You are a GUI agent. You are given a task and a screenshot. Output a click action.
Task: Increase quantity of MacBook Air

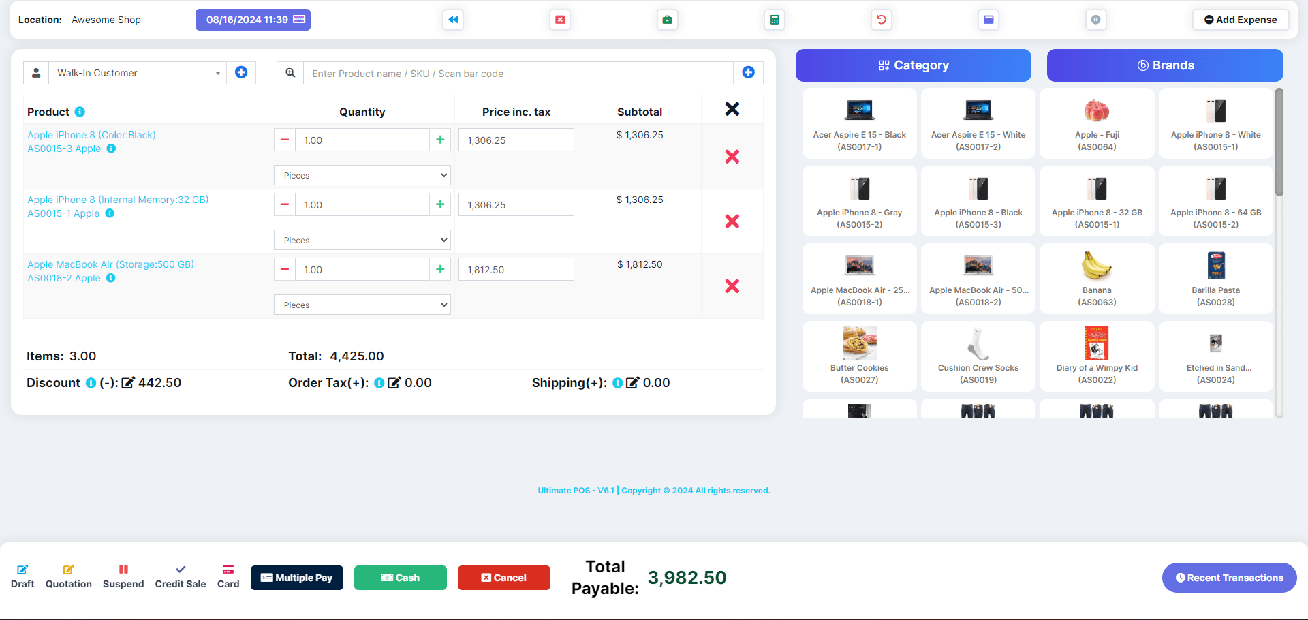440,269
